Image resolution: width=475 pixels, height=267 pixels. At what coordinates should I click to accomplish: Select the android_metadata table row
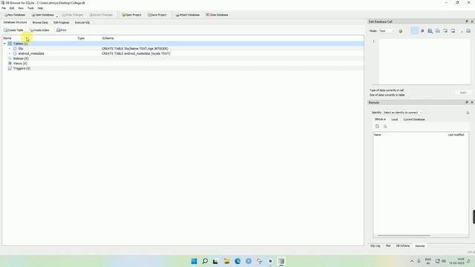[x=183, y=53]
